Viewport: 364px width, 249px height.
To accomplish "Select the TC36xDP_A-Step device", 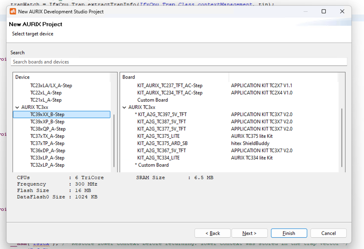I will coord(48,150).
